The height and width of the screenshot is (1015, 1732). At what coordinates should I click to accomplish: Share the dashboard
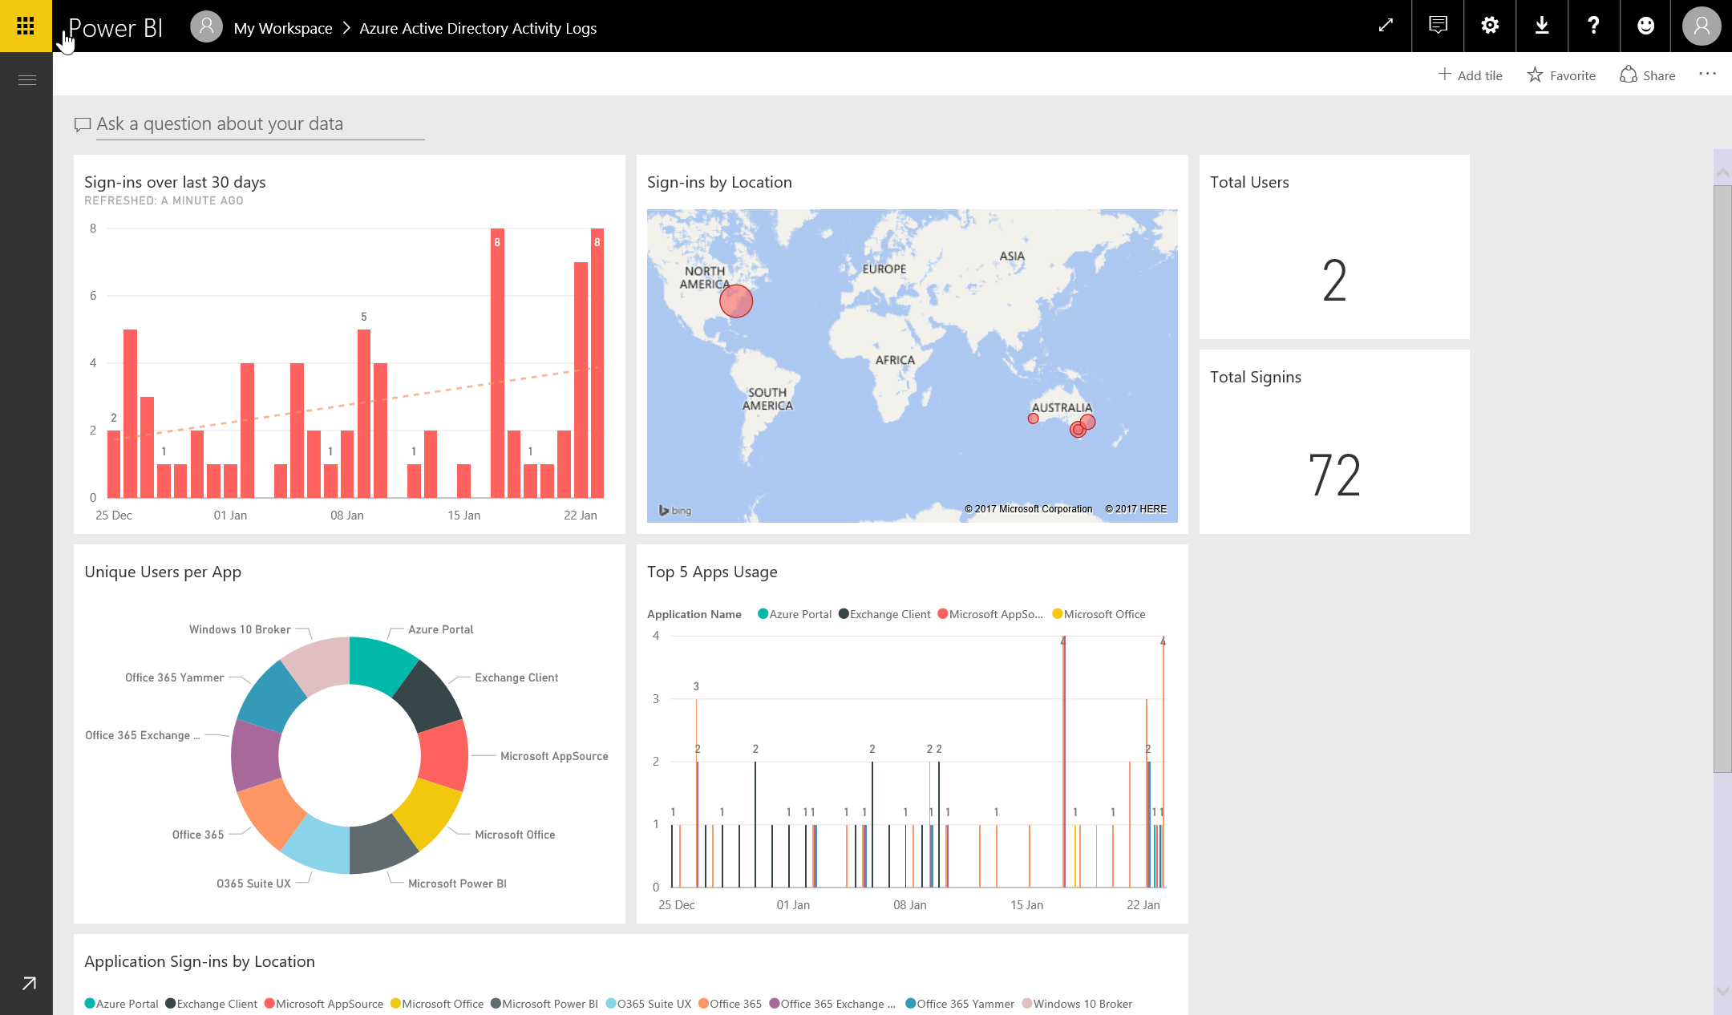pos(1648,75)
